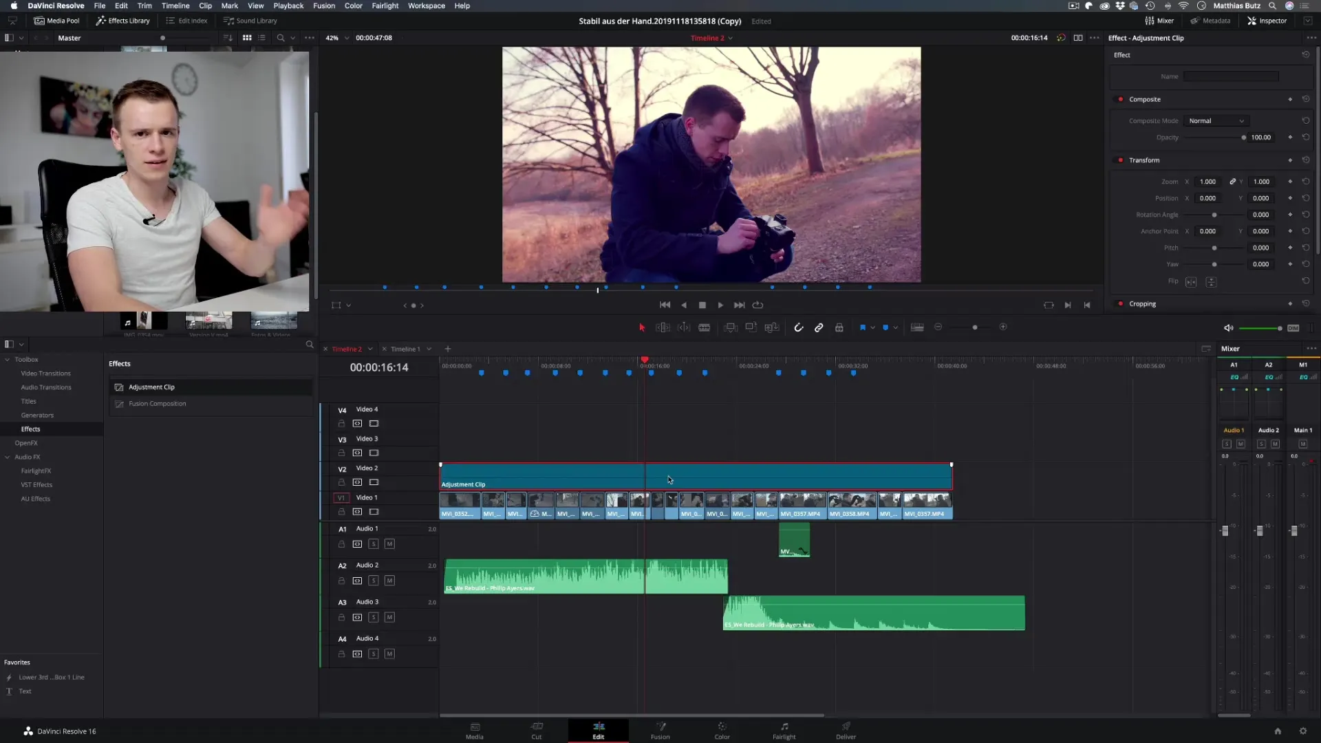Play the viewer in reverse
The width and height of the screenshot is (1321, 743).
pyautogui.click(x=684, y=305)
